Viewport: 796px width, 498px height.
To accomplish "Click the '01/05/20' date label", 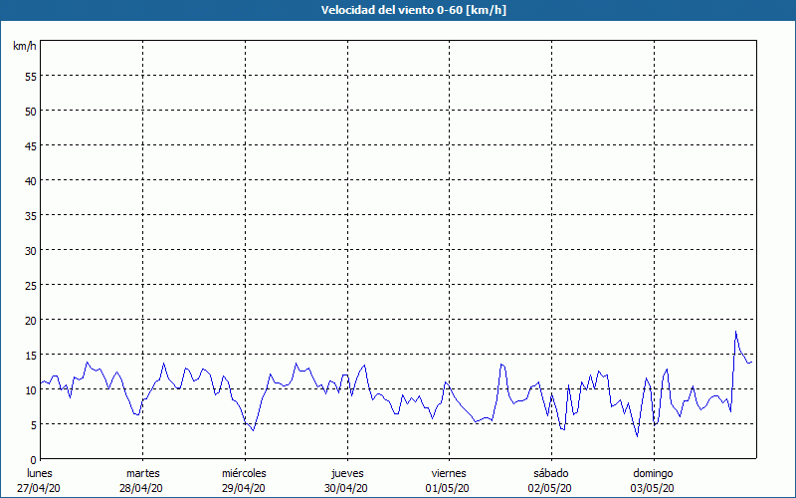I will click(448, 488).
